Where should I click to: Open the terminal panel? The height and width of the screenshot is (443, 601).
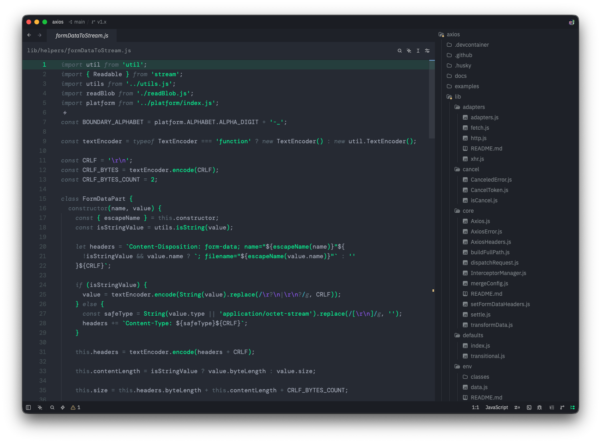coord(529,407)
